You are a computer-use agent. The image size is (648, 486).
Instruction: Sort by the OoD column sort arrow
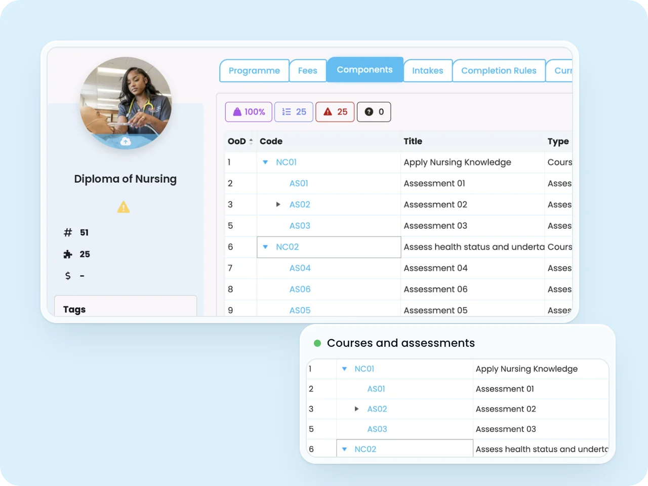pyautogui.click(x=251, y=141)
